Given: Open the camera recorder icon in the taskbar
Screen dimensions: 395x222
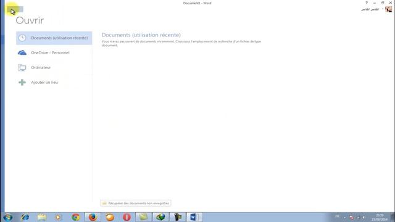Looking at the screenshot, I should pos(178,217).
